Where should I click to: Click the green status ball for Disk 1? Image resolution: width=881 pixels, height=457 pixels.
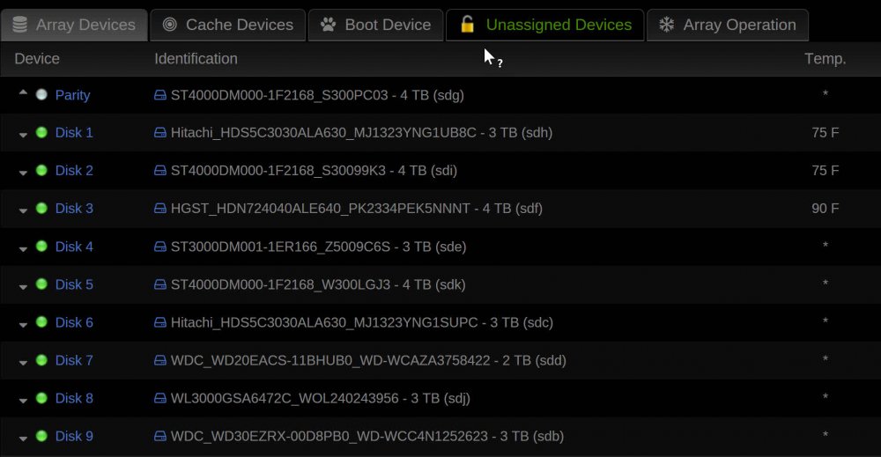[x=41, y=132]
